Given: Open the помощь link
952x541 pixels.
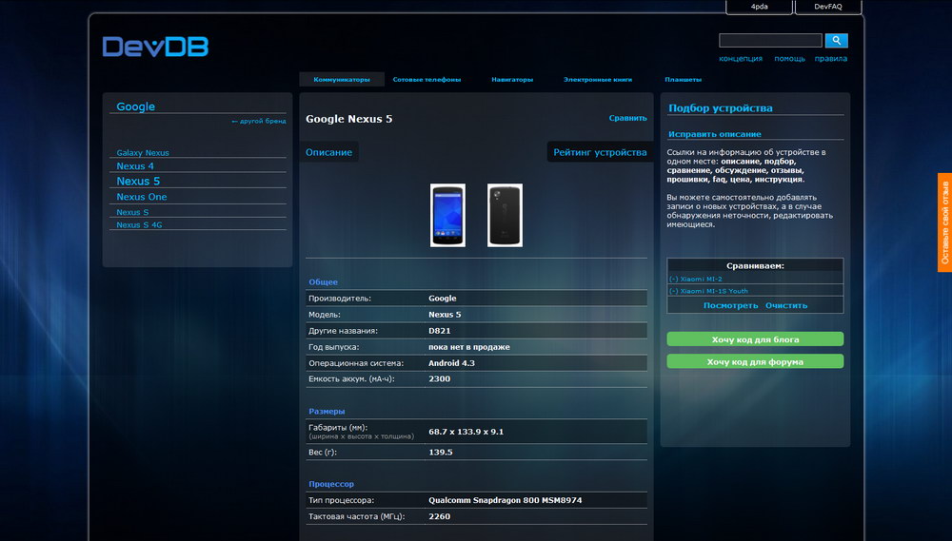Looking at the screenshot, I should (x=789, y=59).
